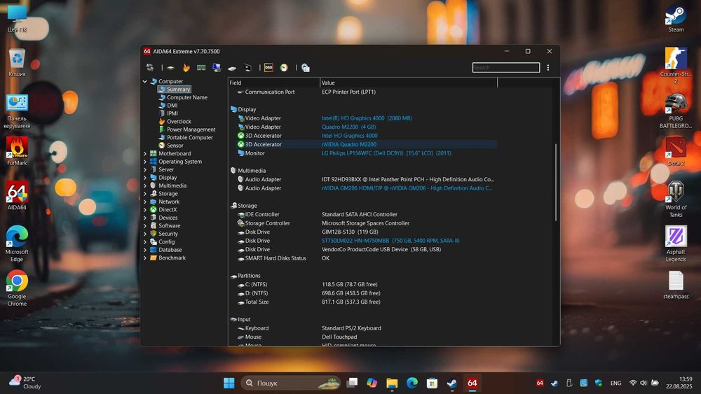
Task: Click the ENG language indicator
Action: tap(615, 383)
